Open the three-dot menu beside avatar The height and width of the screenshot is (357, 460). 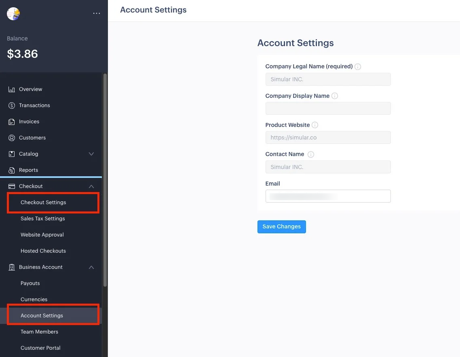(x=96, y=13)
